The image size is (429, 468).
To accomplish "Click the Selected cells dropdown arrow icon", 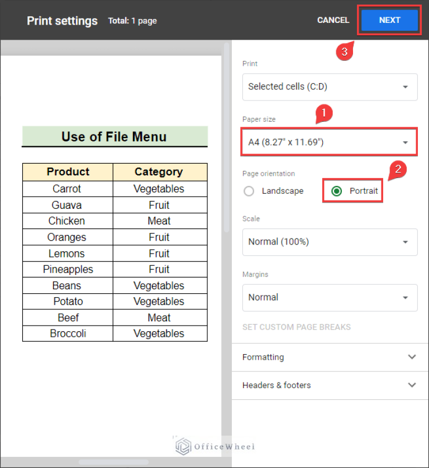I will click(406, 88).
